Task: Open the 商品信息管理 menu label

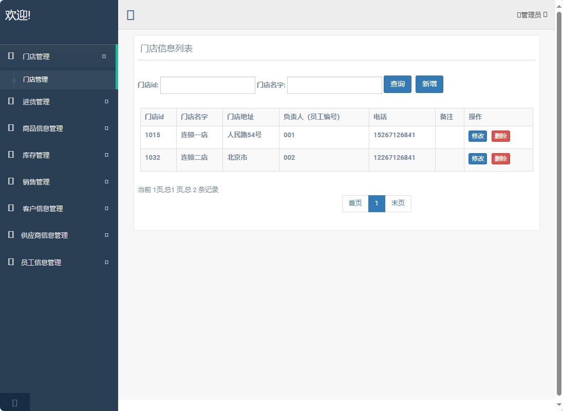Action: [43, 128]
